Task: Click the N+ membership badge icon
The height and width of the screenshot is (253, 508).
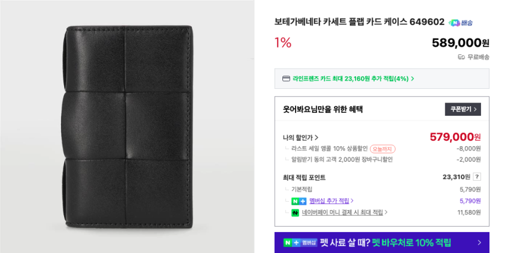Action: tap(299, 201)
